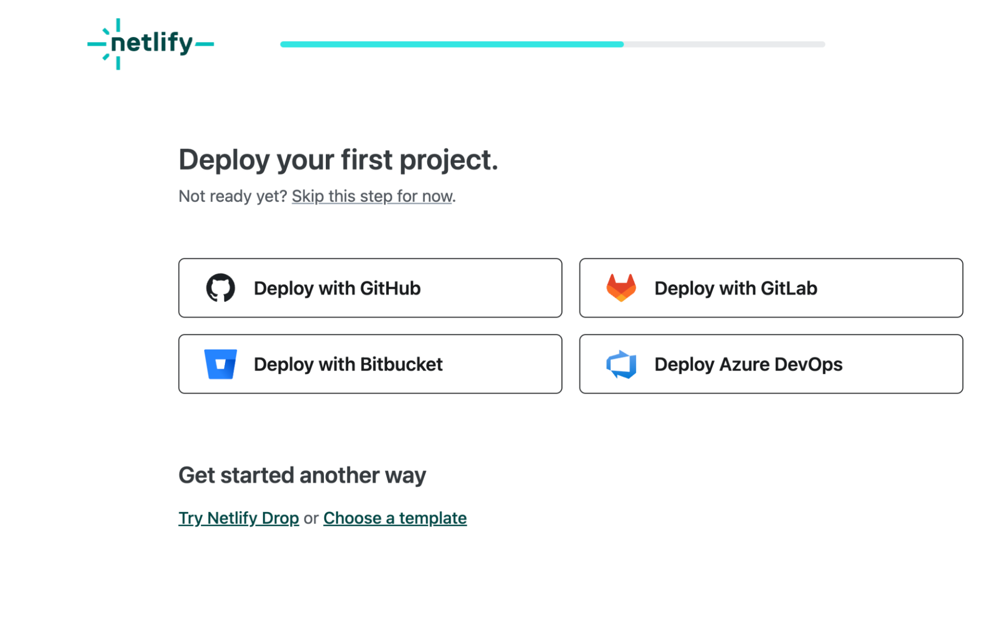
Task: Click the Netlify starburst logo mark
Action: [105, 44]
